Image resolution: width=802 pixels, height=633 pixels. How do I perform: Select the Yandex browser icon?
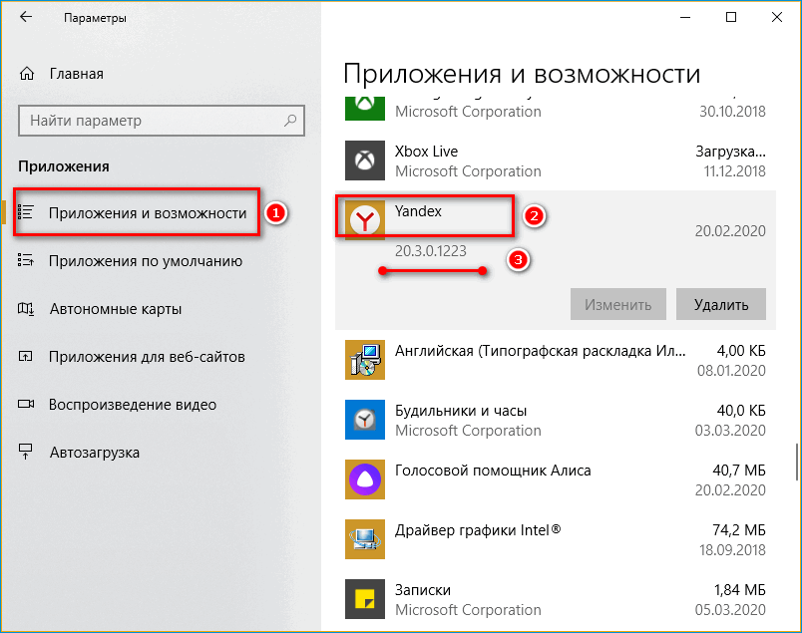(x=364, y=216)
